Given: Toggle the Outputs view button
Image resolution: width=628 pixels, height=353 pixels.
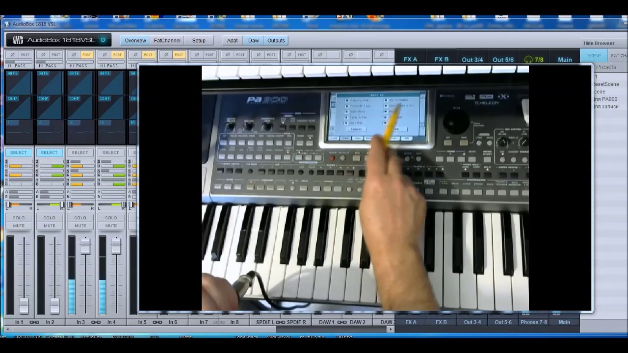Looking at the screenshot, I should [x=276, y=40].
